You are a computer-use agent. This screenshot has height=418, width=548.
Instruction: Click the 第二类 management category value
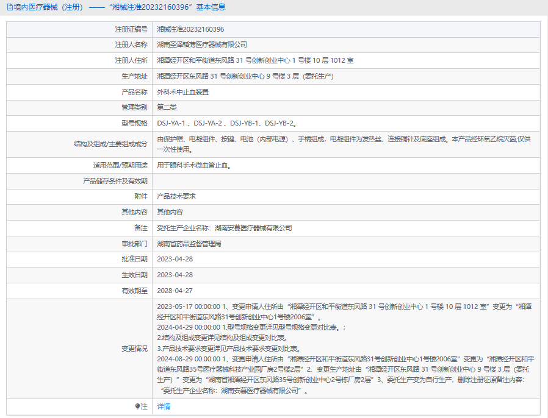(167, 107)
